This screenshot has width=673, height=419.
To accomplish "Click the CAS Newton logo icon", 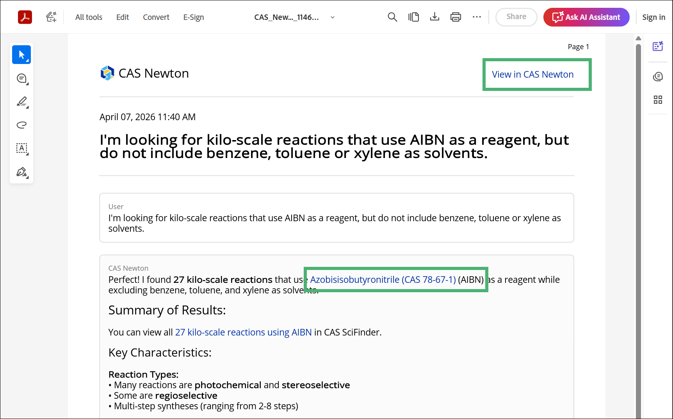I will pos(107,73).
